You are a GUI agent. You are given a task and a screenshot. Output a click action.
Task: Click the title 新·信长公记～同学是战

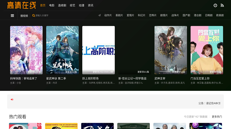[134, 79]
